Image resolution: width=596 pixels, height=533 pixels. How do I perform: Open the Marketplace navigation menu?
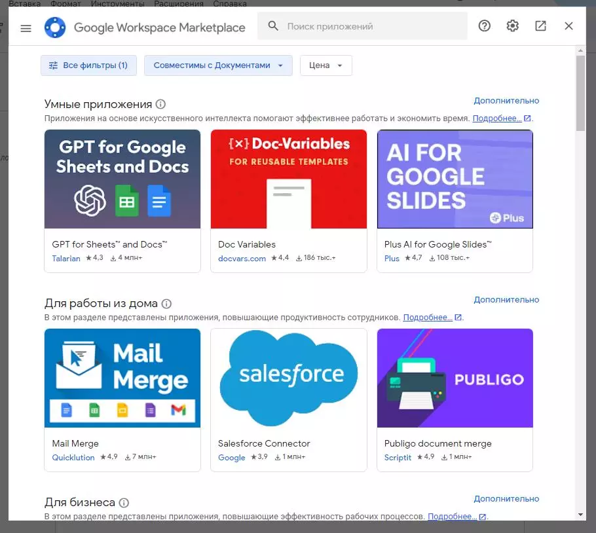[26, 28]
